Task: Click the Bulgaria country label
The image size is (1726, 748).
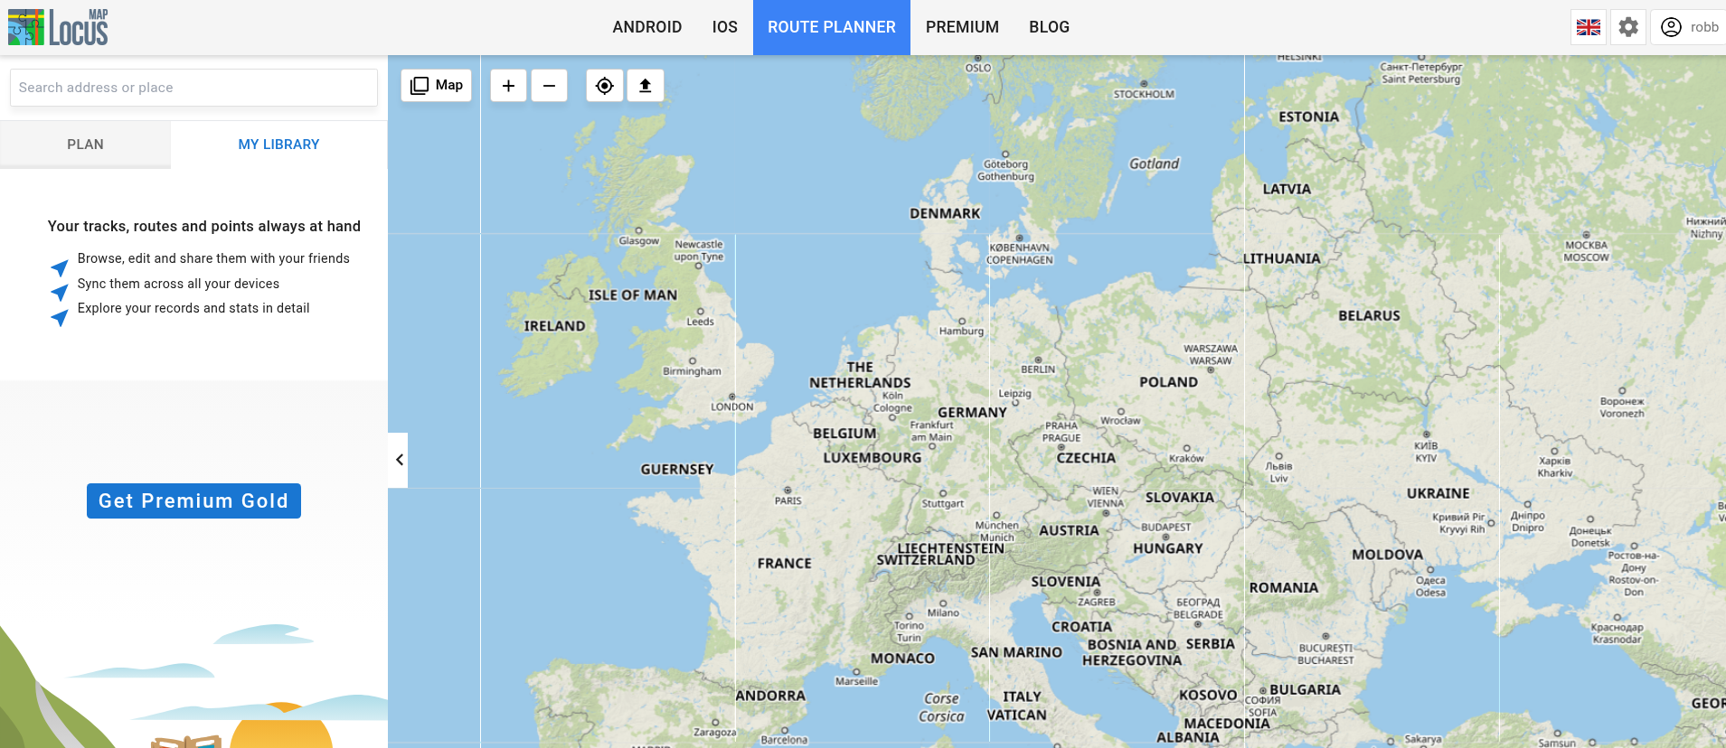Action: tap(1305, 689)
